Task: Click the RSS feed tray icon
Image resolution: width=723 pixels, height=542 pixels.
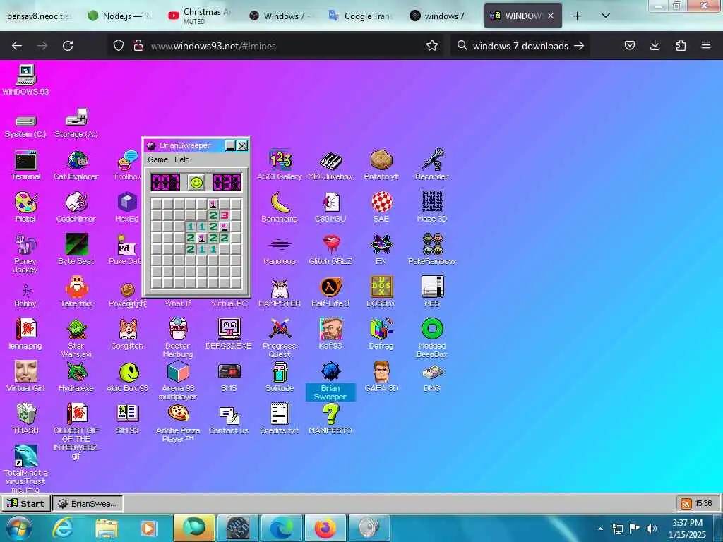Action: (686, 504)
